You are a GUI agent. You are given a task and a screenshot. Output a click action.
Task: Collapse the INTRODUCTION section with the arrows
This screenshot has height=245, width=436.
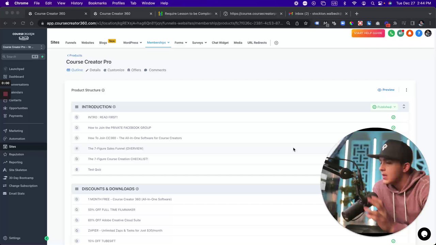coord(404,107)
